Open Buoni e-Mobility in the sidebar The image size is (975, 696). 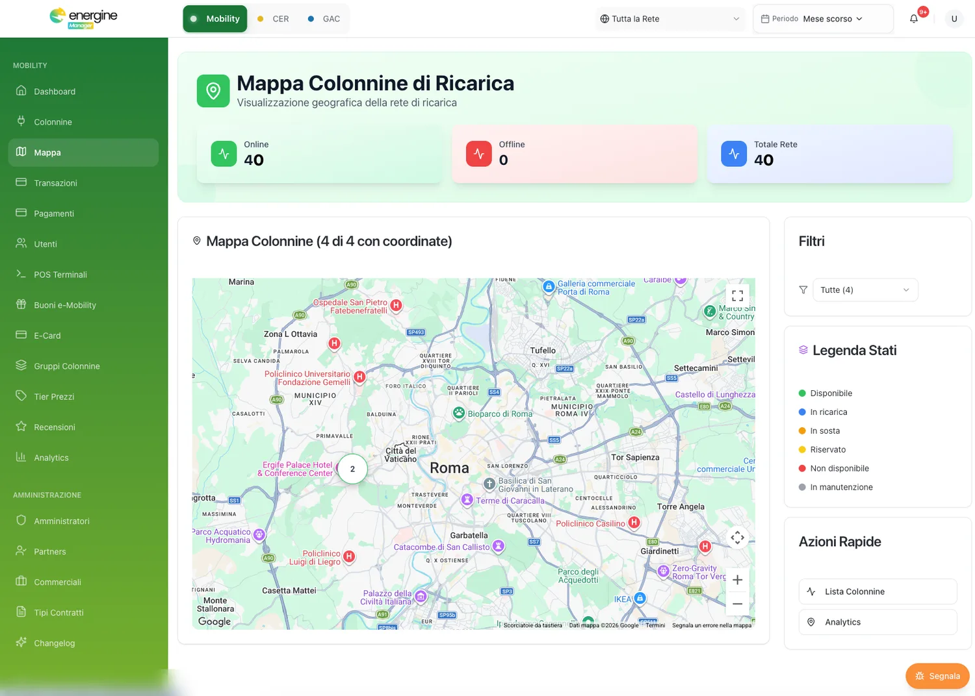pyautogui.click(x=83, y=305)
